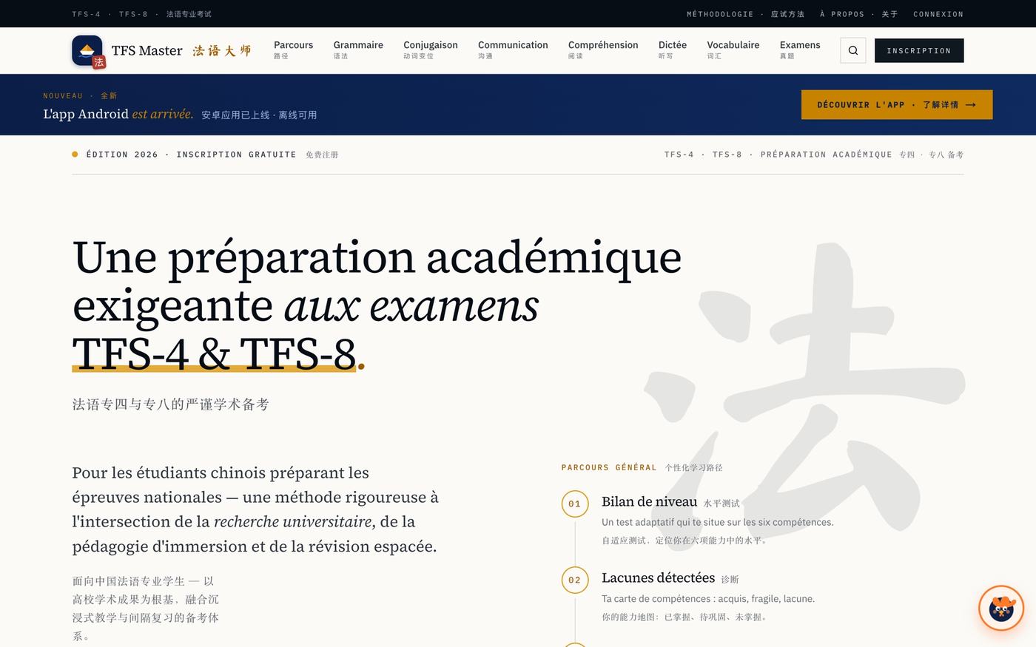Click Un test adaptatif description line
Screen dimensions: 1036x647
tap(717, 522)
